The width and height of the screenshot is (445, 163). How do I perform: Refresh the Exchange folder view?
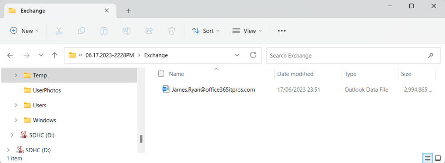[253, 55]
